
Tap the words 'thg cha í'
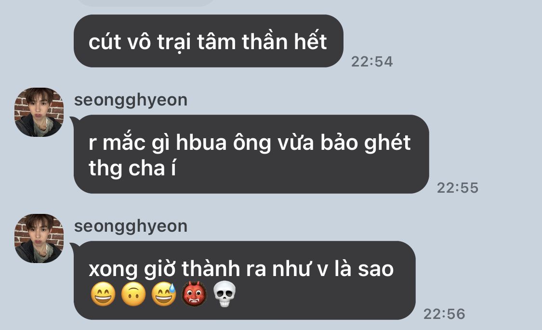tap(132, 169)
